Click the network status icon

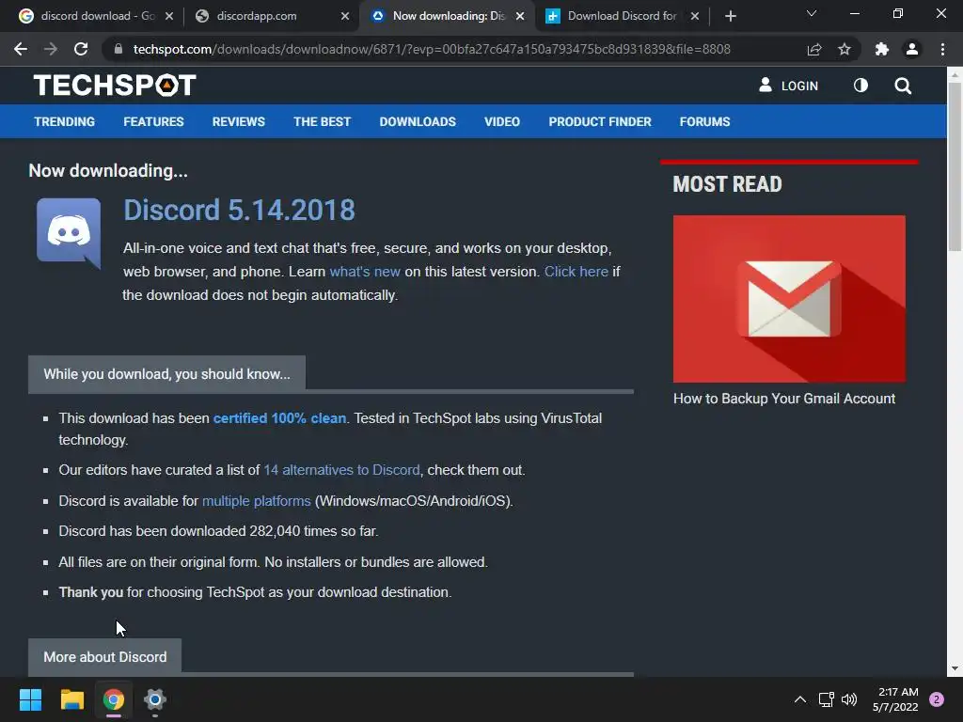(x=826, y=699)
